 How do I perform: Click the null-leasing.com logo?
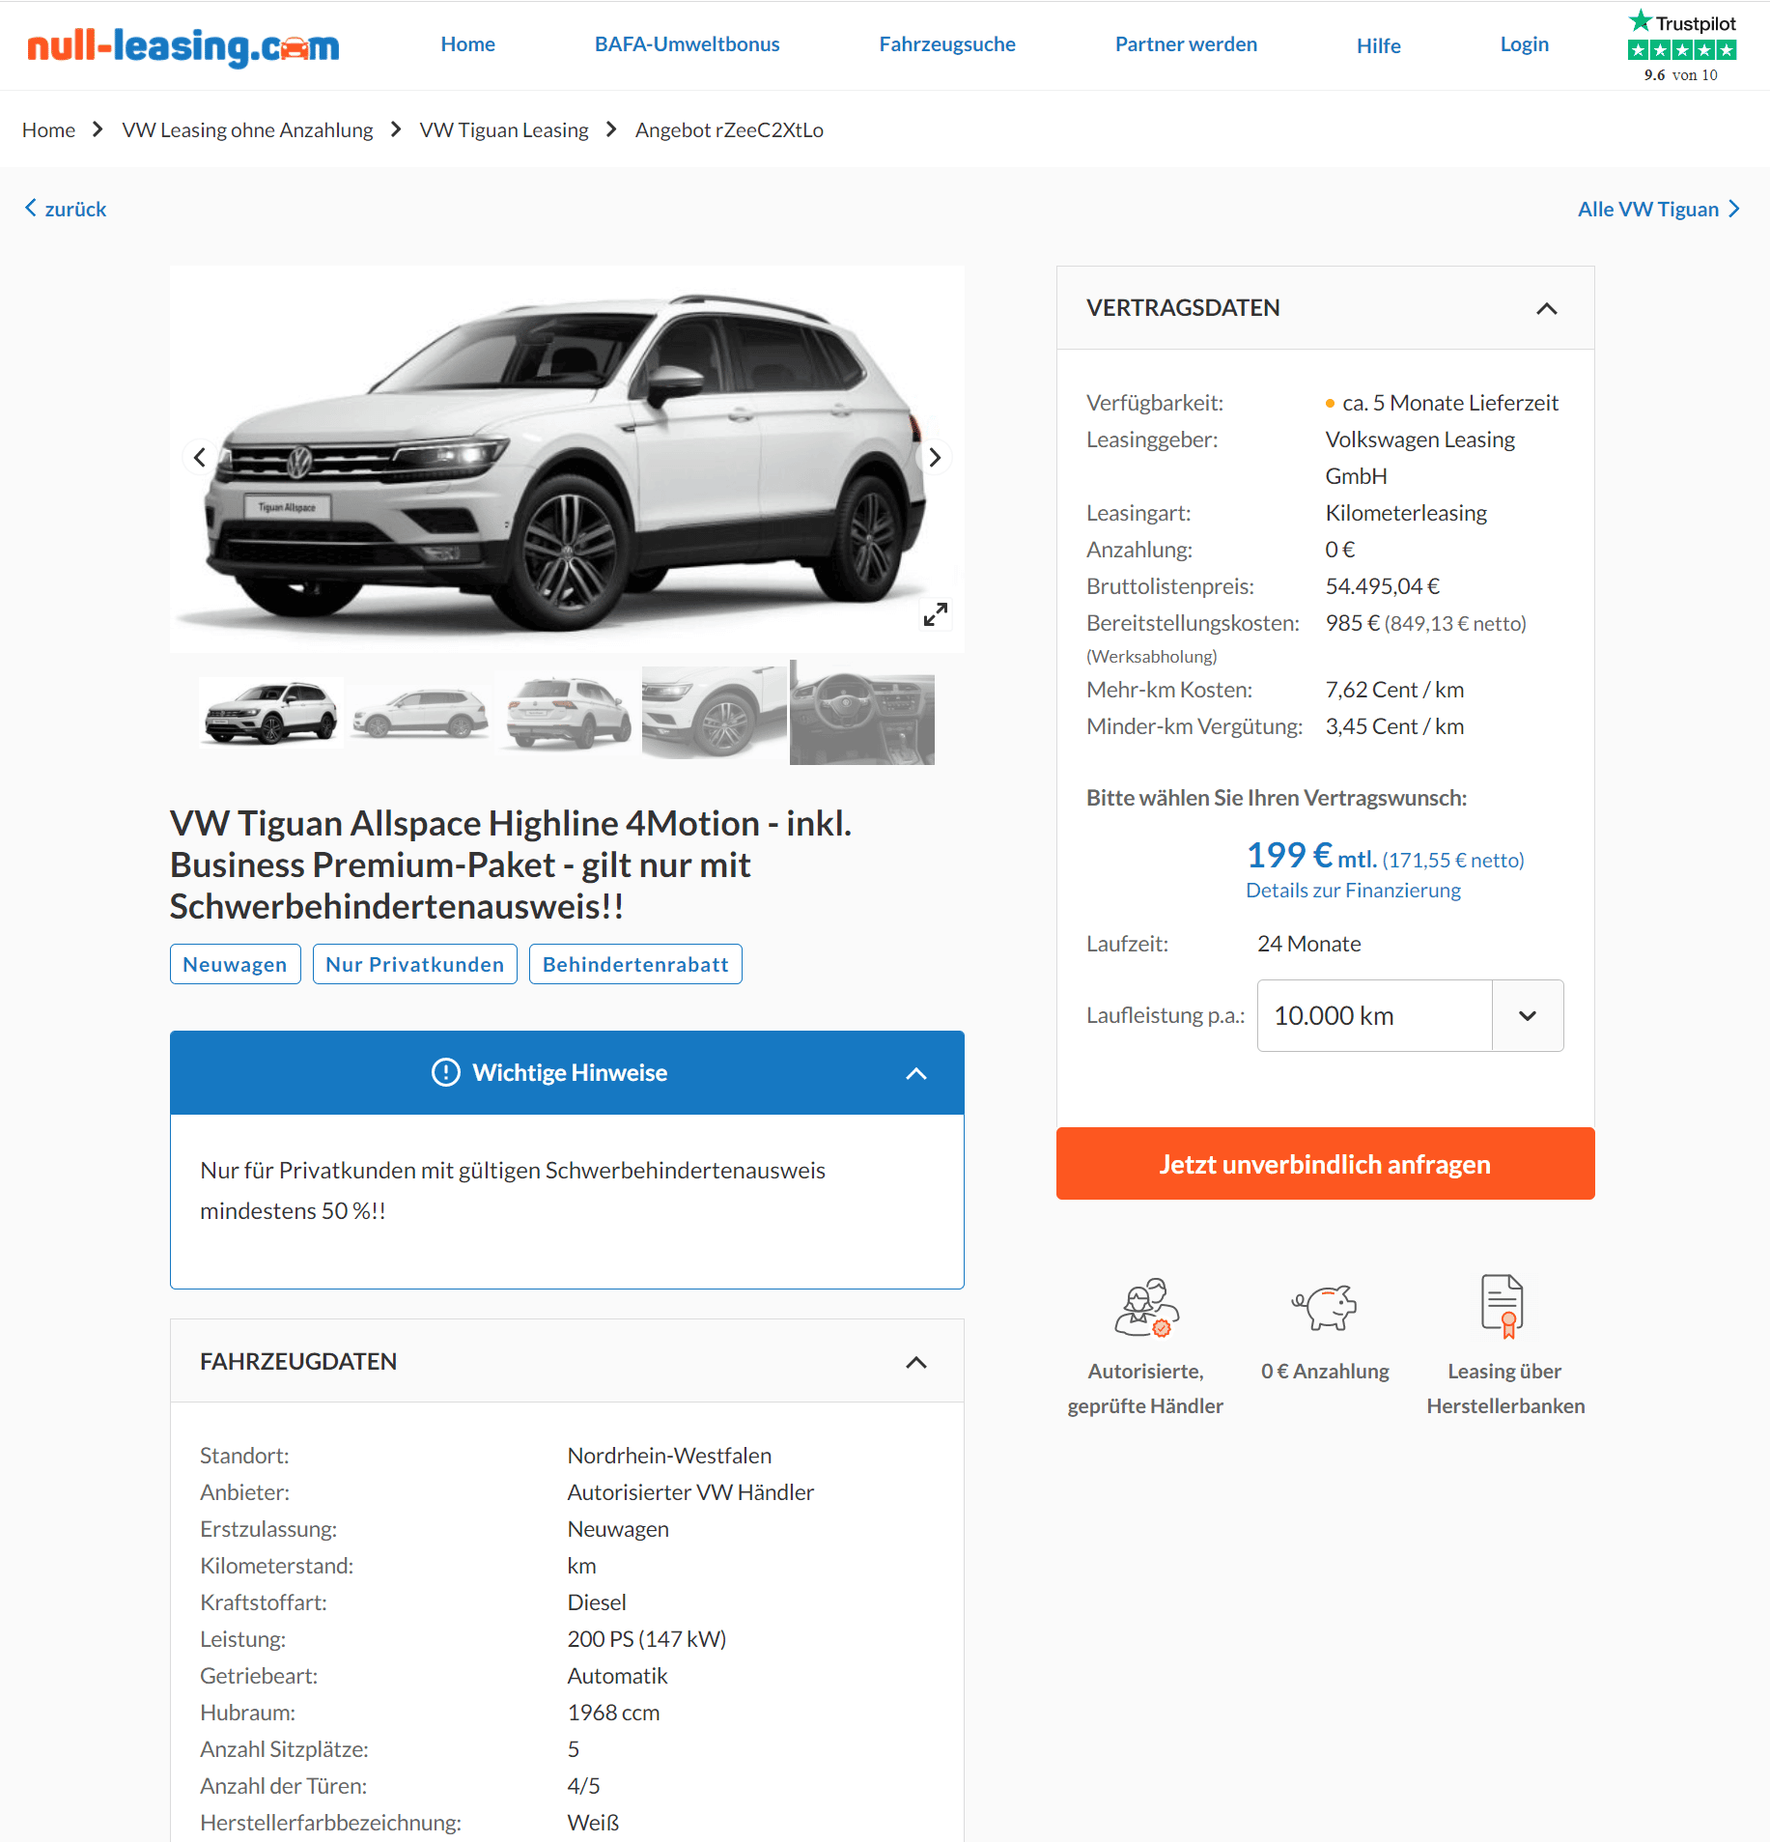click(183, 45)
